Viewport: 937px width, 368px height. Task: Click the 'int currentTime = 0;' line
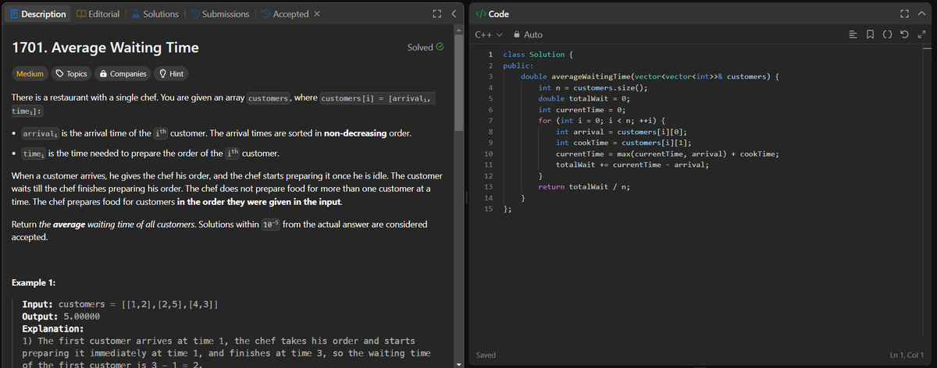click(582, 110)
